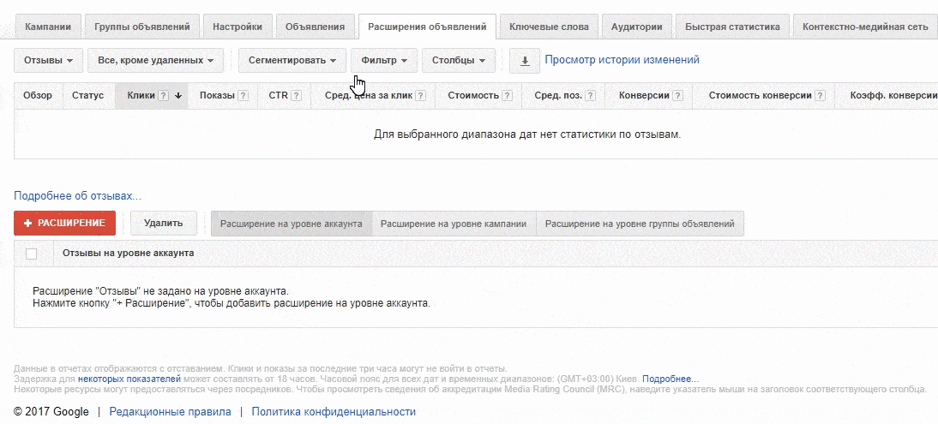Click help icon next to Конверсии column

(x=677, y=96)
